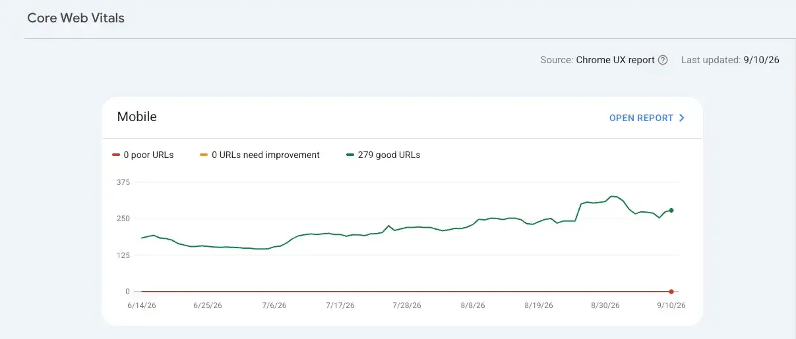796x339 pixels.
Task: Click the Mobile card title
Action: (137, 117)
